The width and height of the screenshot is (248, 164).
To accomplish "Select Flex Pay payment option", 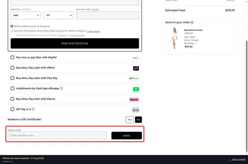I will pyautogui.click(x=12, y=78).
